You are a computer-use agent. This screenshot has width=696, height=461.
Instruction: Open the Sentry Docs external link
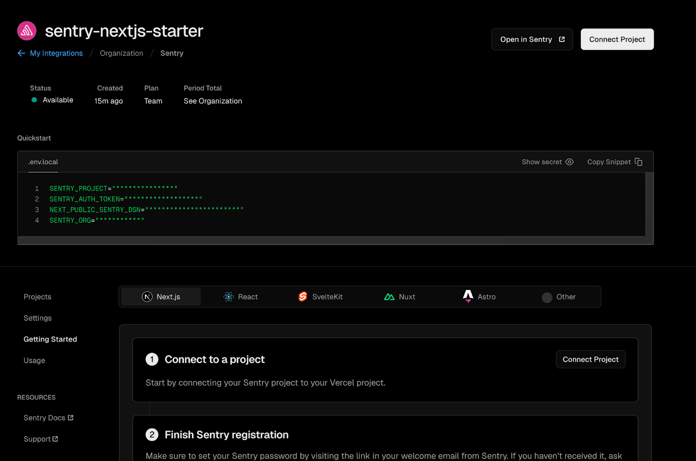pos(48,417)
